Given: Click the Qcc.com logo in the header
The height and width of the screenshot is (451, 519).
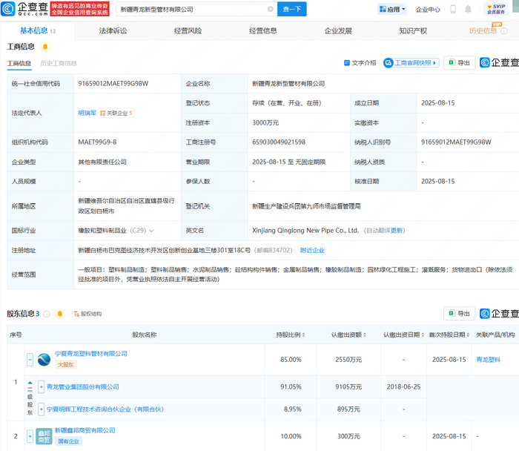Looking at the screenshot, I should pyautogui.click(x=24, y=9).
